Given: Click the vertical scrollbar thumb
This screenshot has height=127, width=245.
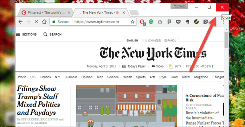Looking at the screenshot, I should [226, 40].
